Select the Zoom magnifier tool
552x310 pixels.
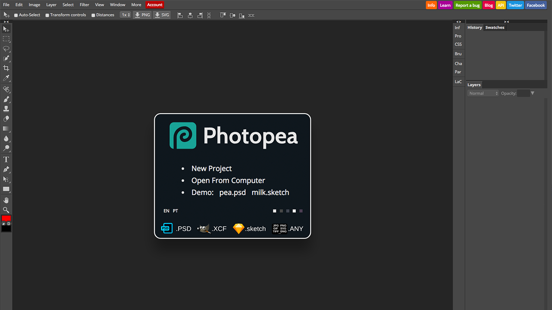[6, 210]
